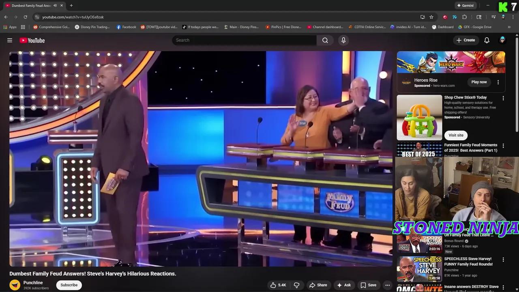519x292 pixels.
Task: Save the video to a playlist
Action: coord(369,285)
